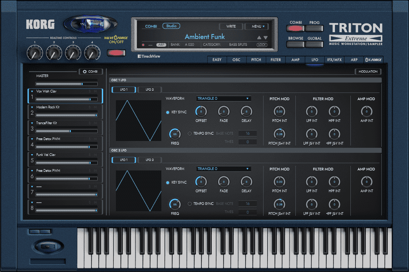Expand the Vox Wah Clav timbre arrow
This screenshot has height=272, width=409.
click(32, 92)
